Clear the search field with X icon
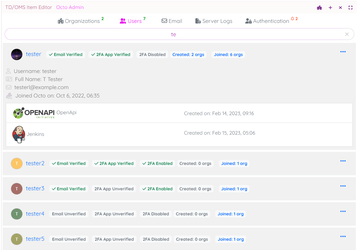The width and height of the screenshot is (357, 250). point(347,34)
